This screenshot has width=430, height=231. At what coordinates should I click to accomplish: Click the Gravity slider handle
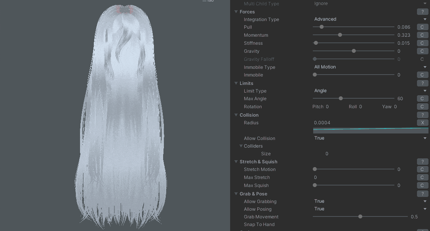[x=354, y=51]
